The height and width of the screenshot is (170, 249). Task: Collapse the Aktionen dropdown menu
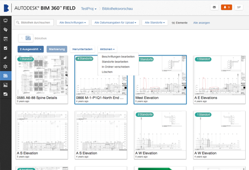tap(107, 49)
